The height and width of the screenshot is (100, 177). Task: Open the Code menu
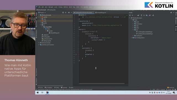click(x=56, y=7)
